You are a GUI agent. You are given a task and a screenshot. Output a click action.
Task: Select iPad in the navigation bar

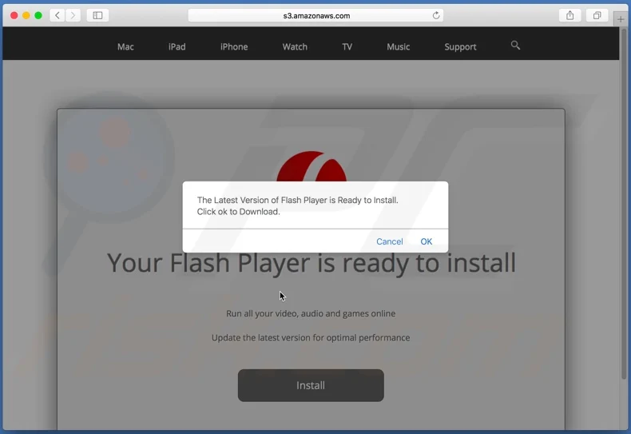177,47
